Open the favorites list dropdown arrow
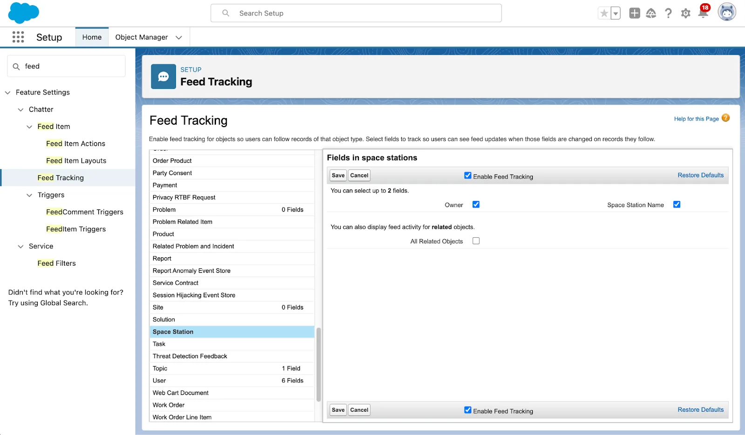The width and height of the screenshot is (745, 435). pyautogui.click(x=616, y=13)
